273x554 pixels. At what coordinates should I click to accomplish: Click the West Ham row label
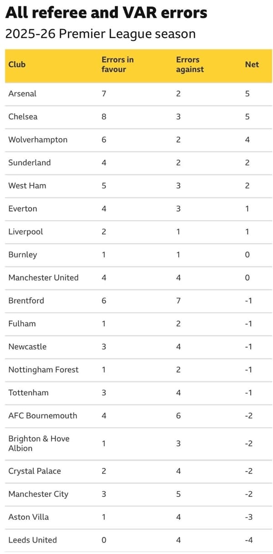click(x=27, y=186)
